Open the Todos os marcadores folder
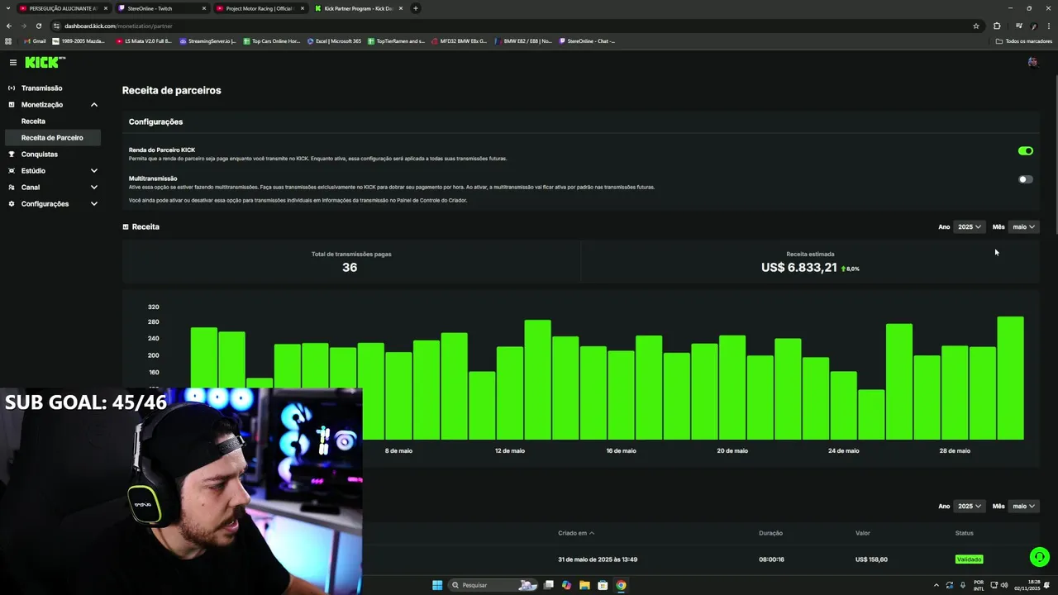 (x=1023, y=40)
